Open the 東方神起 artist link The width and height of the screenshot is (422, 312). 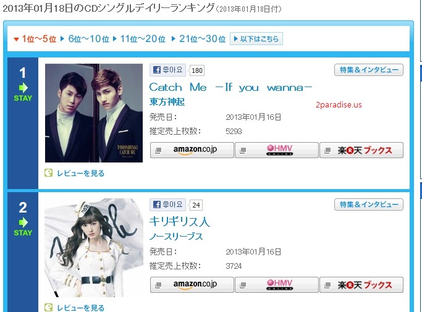point(167,102)
